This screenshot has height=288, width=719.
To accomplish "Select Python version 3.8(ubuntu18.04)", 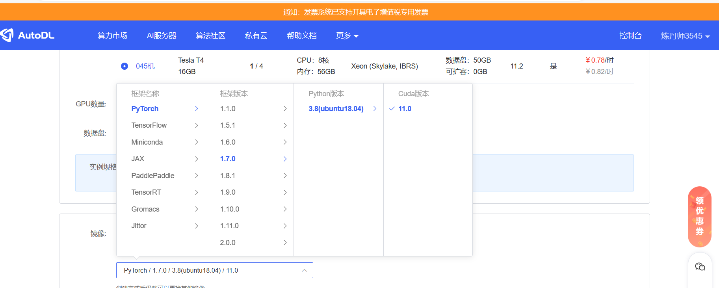I will [x=338, y=109].
